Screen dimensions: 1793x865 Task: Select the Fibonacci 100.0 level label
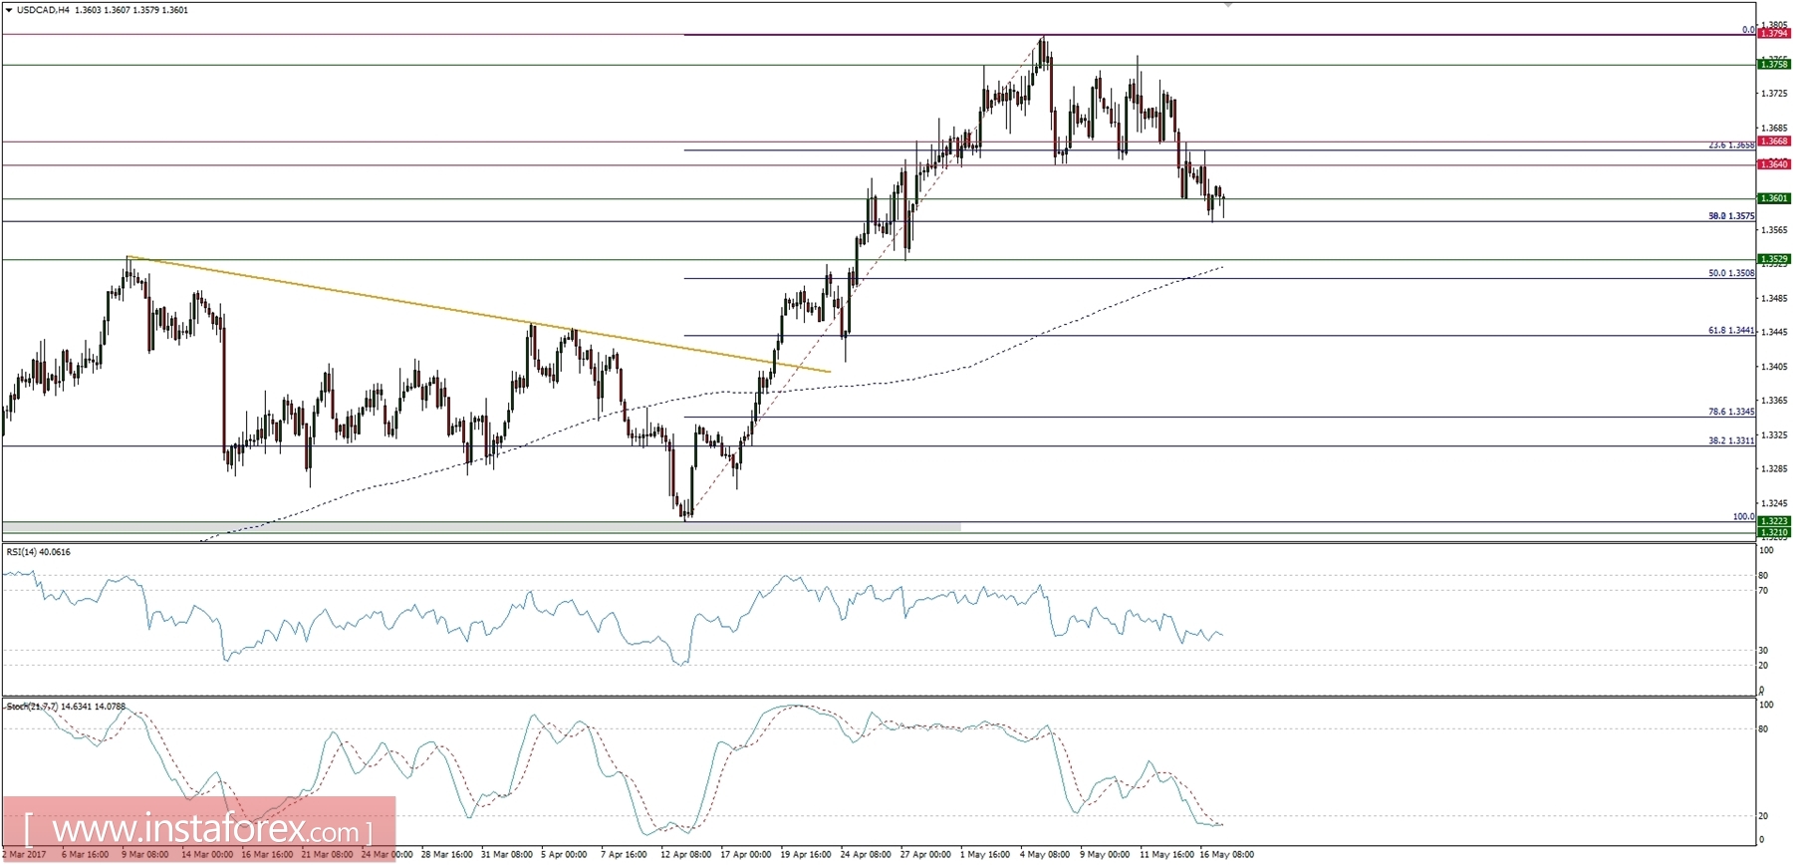coord(1743,517)
